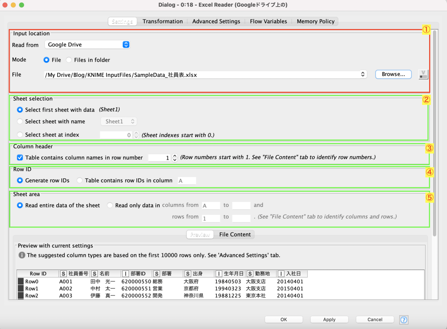The height and width of the screenshot is (329, 447).
Task: Click the color square of Row0
Action: tap(21, 281)
